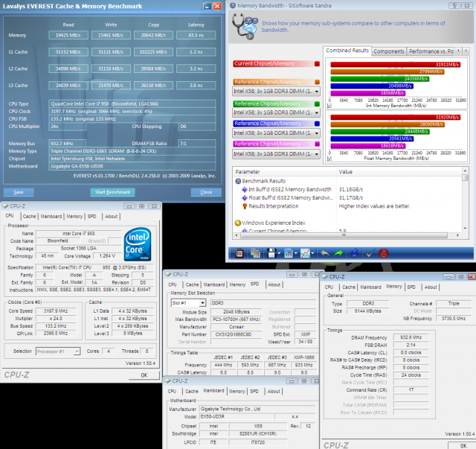Click the Sandra title bar application icon
This screenshot has height=449, width=476.
(233, 5)
